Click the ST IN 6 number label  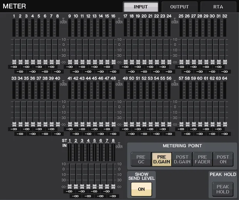point(100,141)
